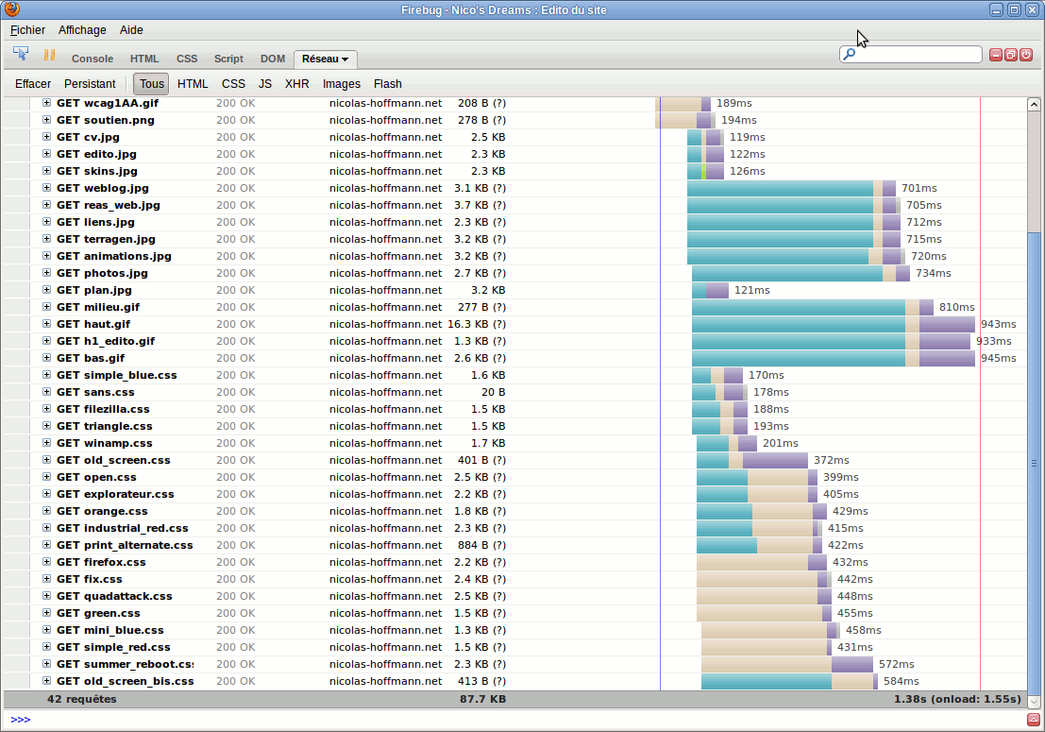Filter requests by CSS type
Viewport: 1045px width, 732px height.
coord(233,84)
